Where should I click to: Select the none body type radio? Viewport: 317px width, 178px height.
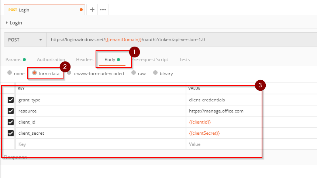click(10, 73)
